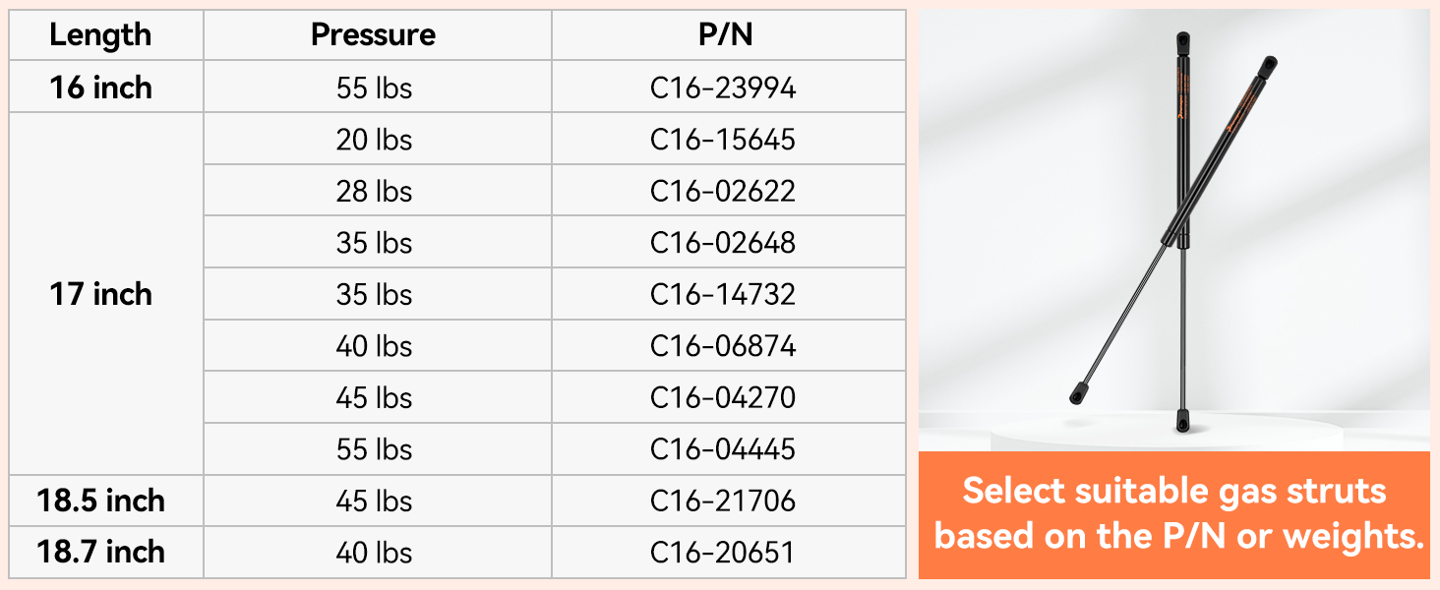Click part number C16-15645
The height and width of the screenshot is (590, 1440).
coord(723,140)
